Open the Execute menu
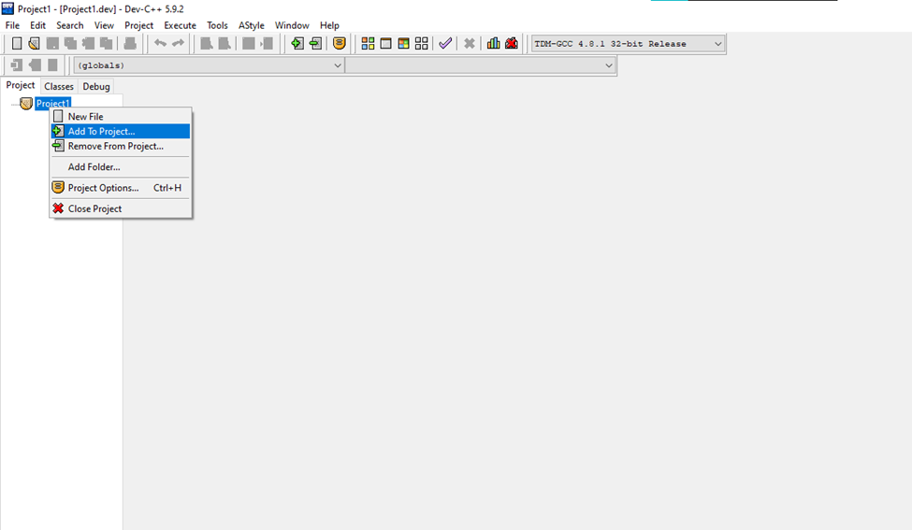Image resolution: width=912 pixels, height=530 pixels. (180, 25)
